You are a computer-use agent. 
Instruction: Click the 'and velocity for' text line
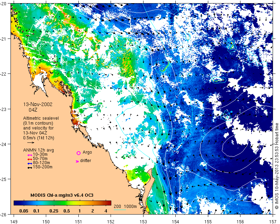click(38, 128)
